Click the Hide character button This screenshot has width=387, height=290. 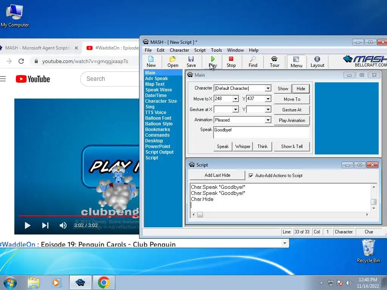300,88
